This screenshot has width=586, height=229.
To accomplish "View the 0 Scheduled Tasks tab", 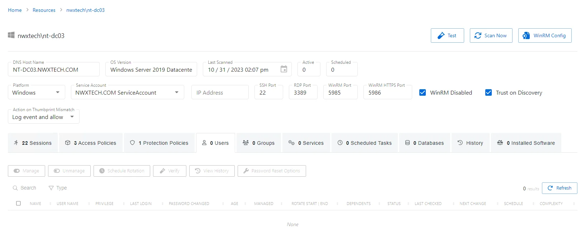I will point(365,143).
